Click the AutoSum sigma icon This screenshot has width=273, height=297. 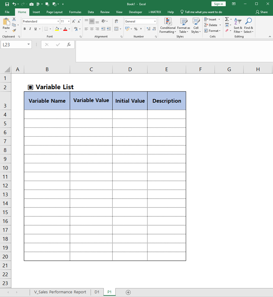[227, 19]
